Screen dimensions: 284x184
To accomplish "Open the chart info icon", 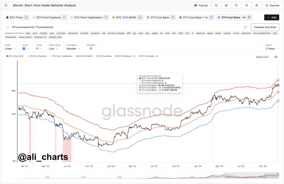I will click(216, 6).
